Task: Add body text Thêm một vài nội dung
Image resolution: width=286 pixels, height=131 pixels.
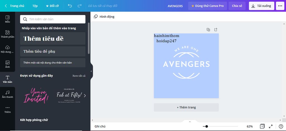Action: point(53,63)
